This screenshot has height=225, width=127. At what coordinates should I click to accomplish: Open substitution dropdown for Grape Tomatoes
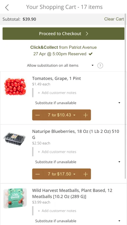point(78,103)
